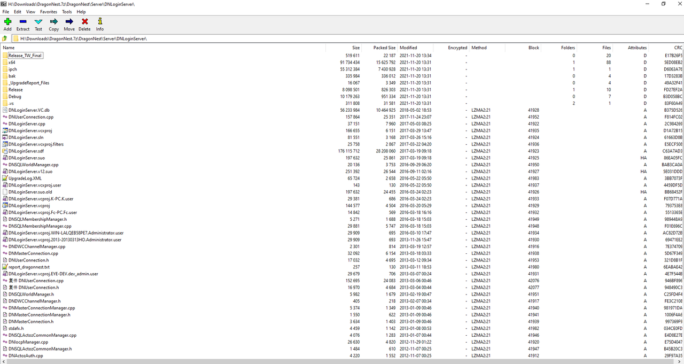Select the bak folder icon

pos(5,76)
